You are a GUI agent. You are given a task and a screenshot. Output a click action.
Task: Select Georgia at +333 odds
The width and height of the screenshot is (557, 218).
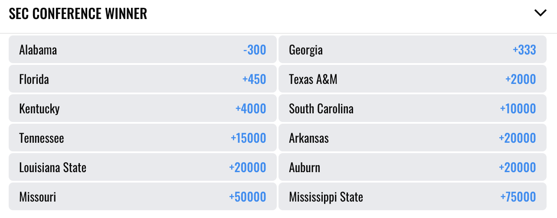coord(413,50)
